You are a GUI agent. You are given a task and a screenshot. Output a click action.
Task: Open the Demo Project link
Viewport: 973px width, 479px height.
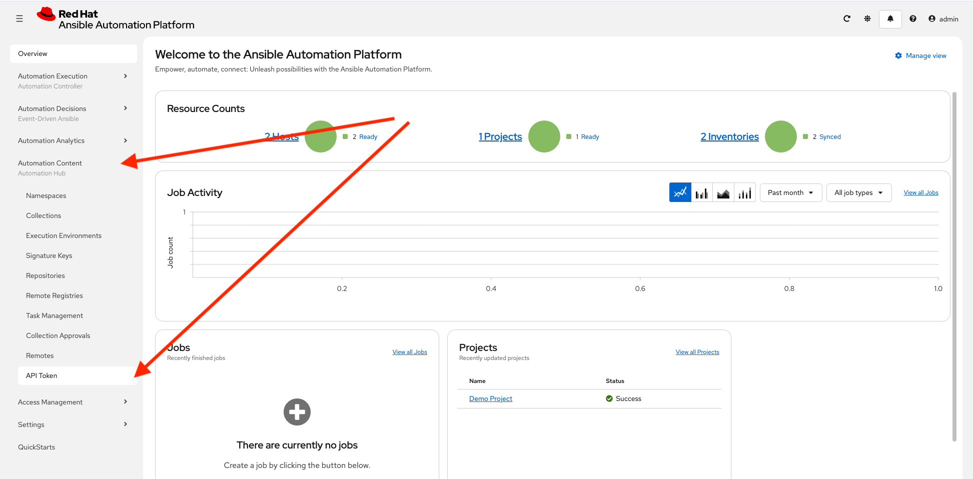(x=491, y=399)
